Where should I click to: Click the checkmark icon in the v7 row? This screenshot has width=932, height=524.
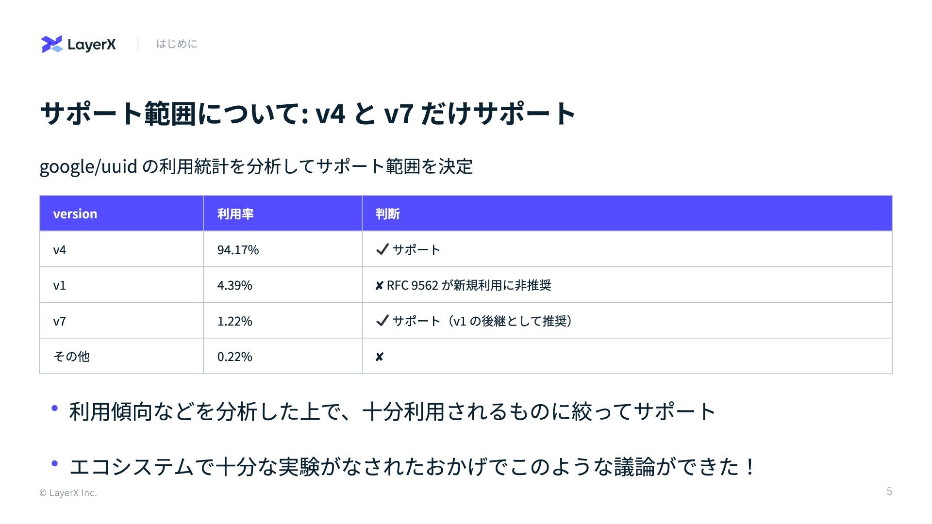(383, 321)
